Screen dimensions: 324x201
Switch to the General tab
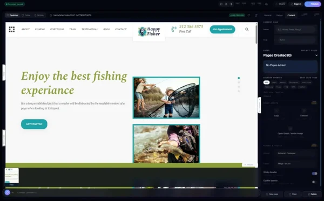click(x=268, y=15)
